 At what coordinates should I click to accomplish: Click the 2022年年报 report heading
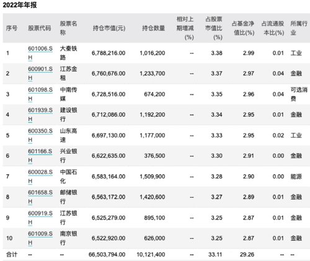point(20,5)
